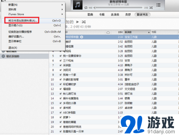Select 最近添加的 playlist in sidebar

pyautogui.click(x=24, y=56)
